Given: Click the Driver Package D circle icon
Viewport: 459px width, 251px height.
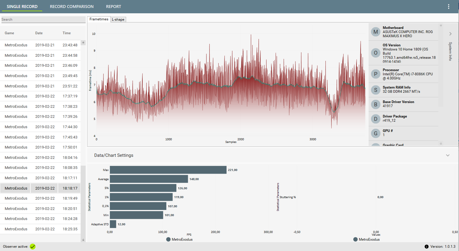Looking at the screenshot, I should (376, 119).
